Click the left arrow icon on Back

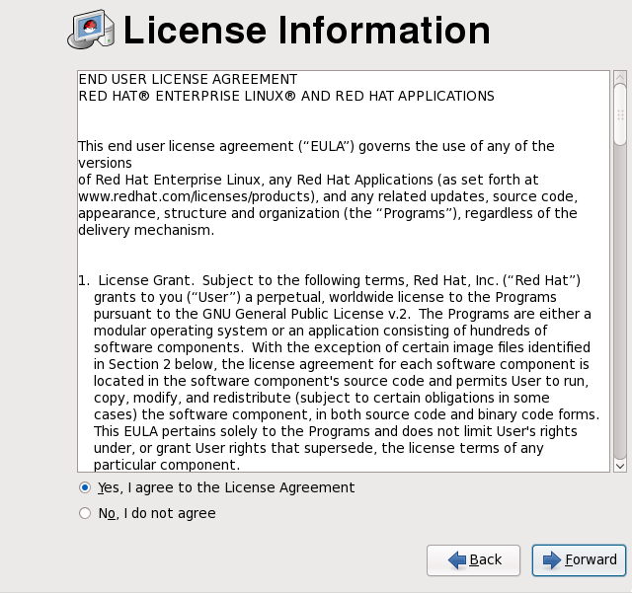pos(456,560)
